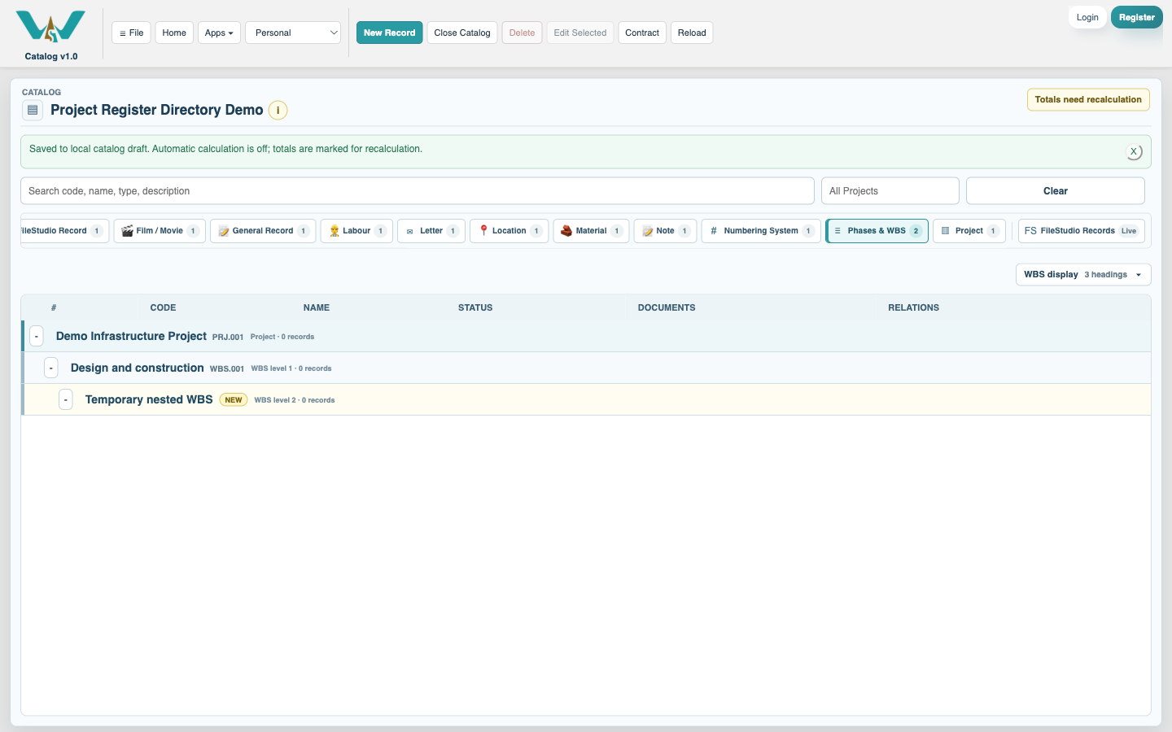Reload the catalog

click(692, 33)
